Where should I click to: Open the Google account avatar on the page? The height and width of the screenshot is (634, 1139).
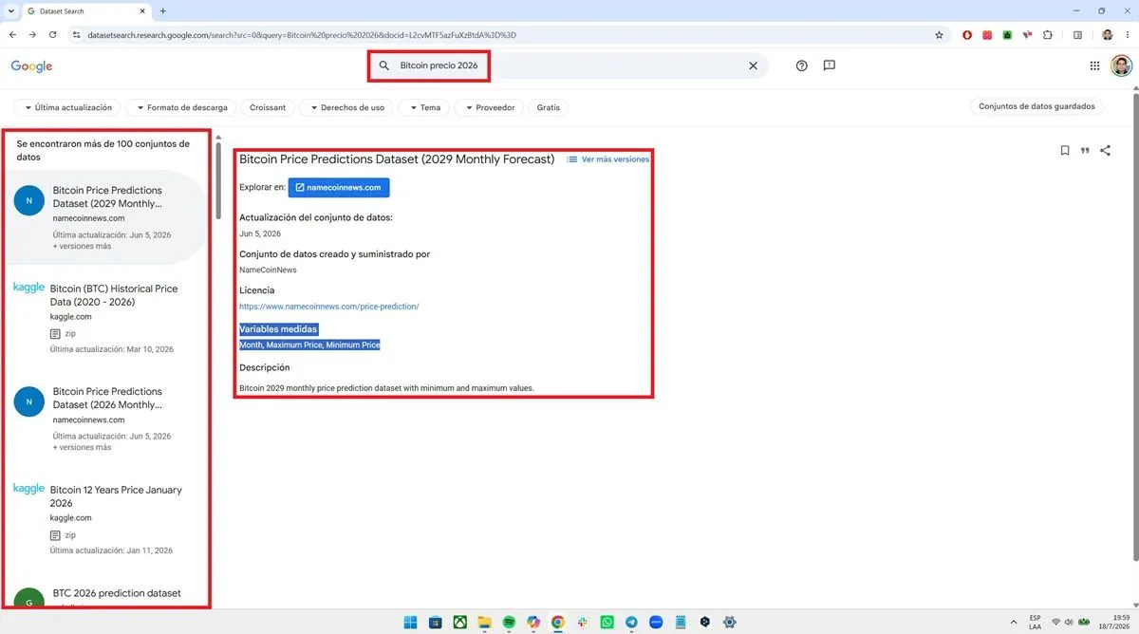(x=1121, y=65)
